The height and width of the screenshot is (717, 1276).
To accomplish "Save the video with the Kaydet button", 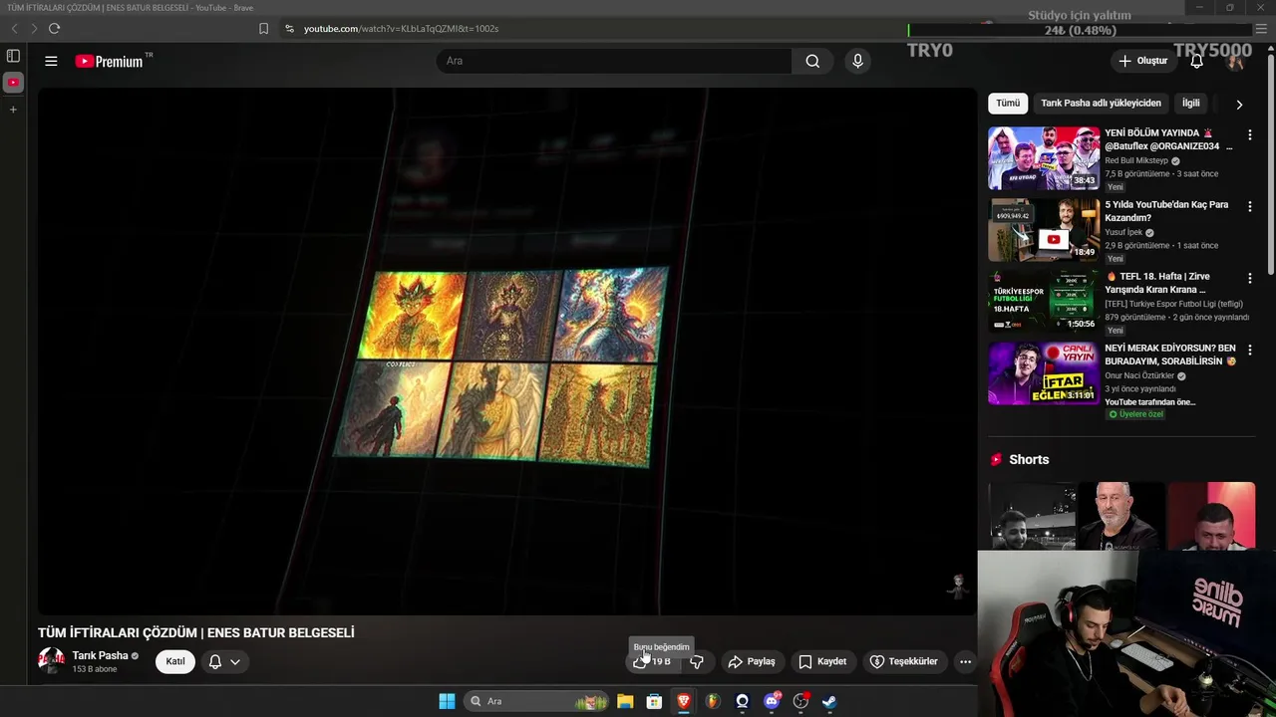I will 822,661.
